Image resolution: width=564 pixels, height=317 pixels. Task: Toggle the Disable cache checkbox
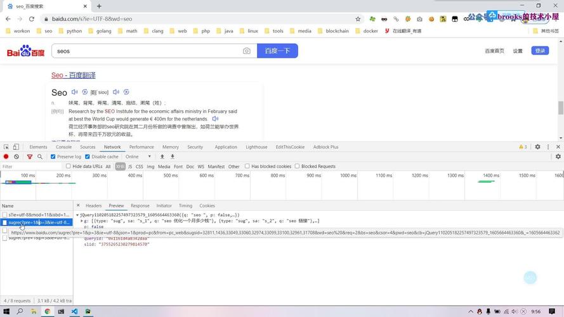coord(88,157)
